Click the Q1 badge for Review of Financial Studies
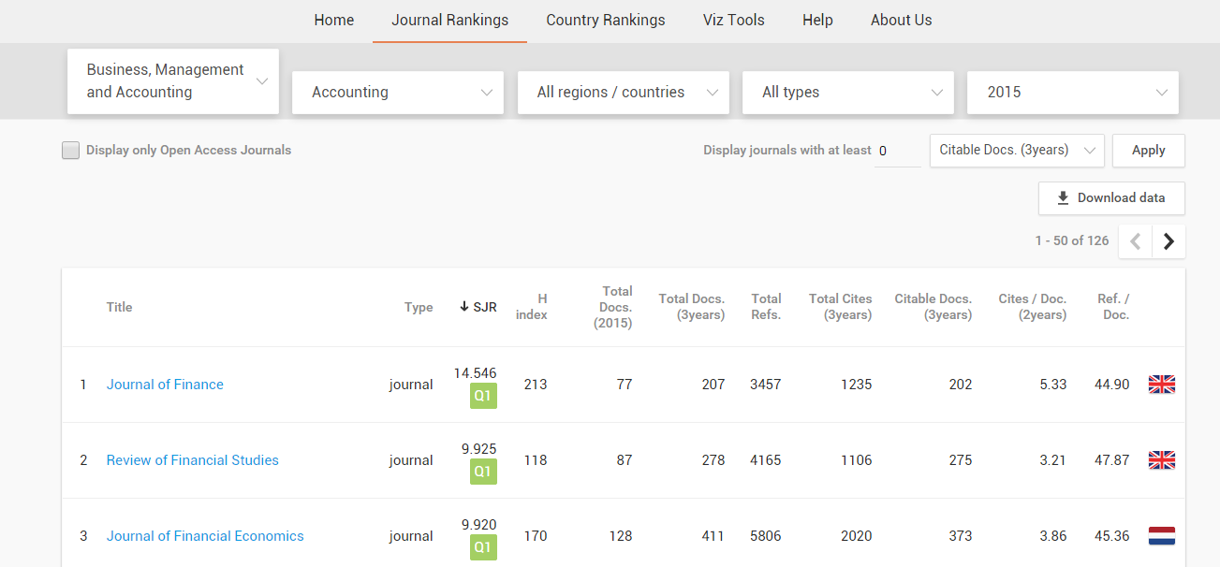Image resolution: width=1220 pixels, height=567 pixels. [483, 472]
